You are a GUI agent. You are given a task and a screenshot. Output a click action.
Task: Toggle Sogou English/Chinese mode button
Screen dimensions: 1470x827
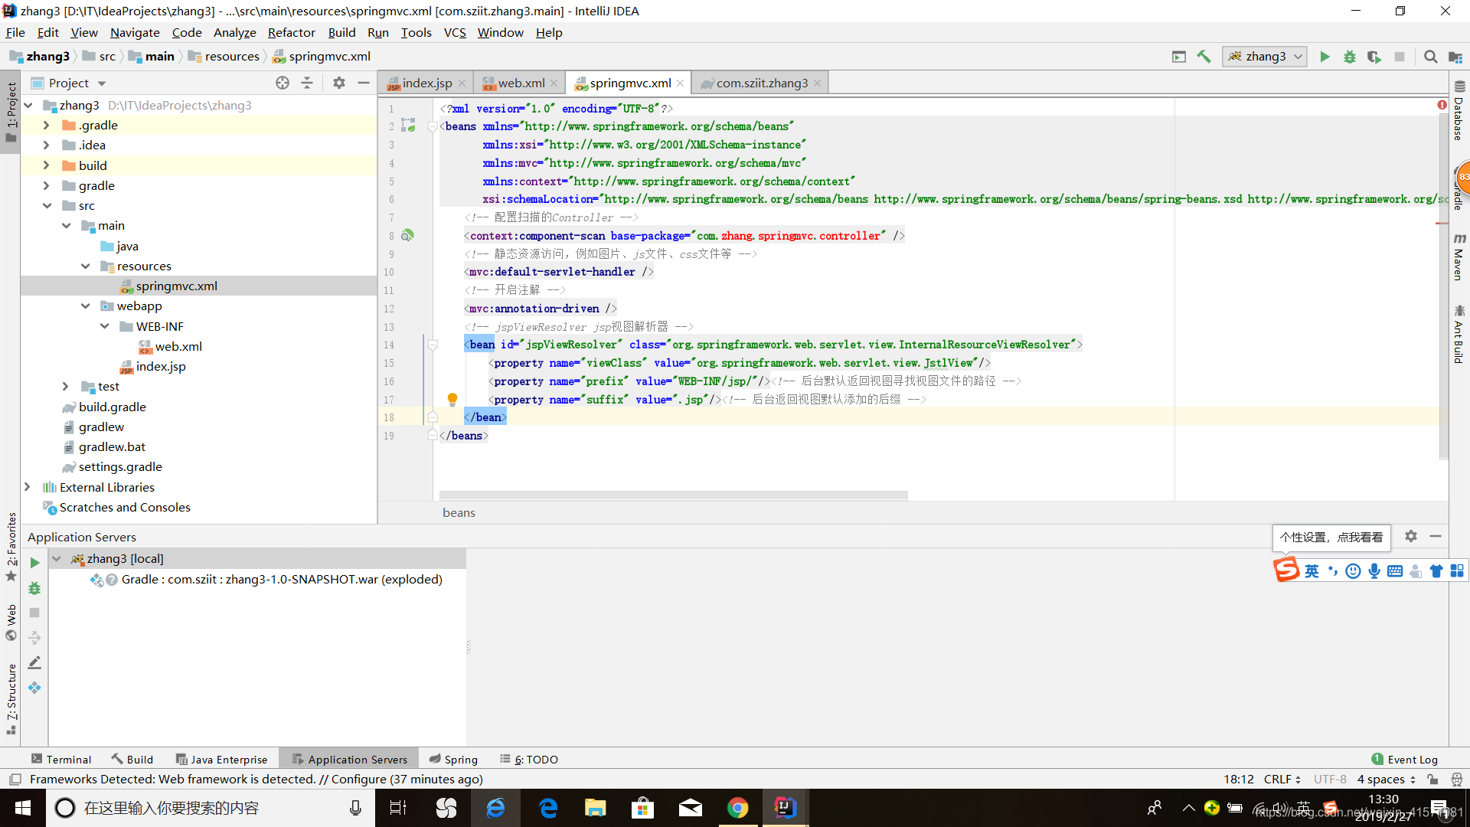tap(1312, 570)
